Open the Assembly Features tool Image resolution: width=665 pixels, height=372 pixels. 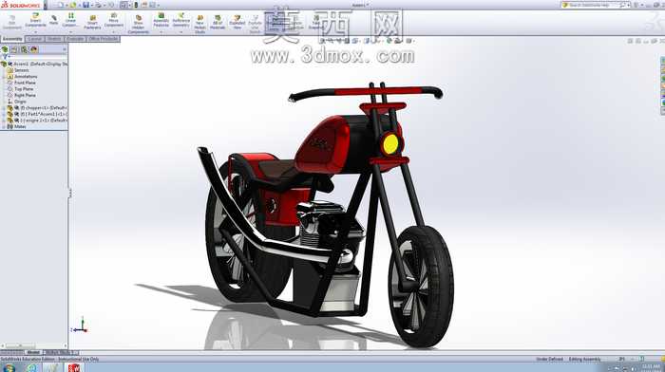(x=161, y=20)
